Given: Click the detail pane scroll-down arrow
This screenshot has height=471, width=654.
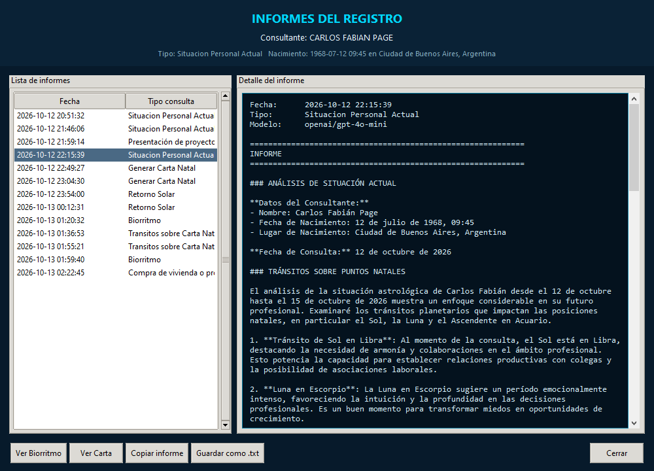Looking at the screenshot, I should click(634, 423).
